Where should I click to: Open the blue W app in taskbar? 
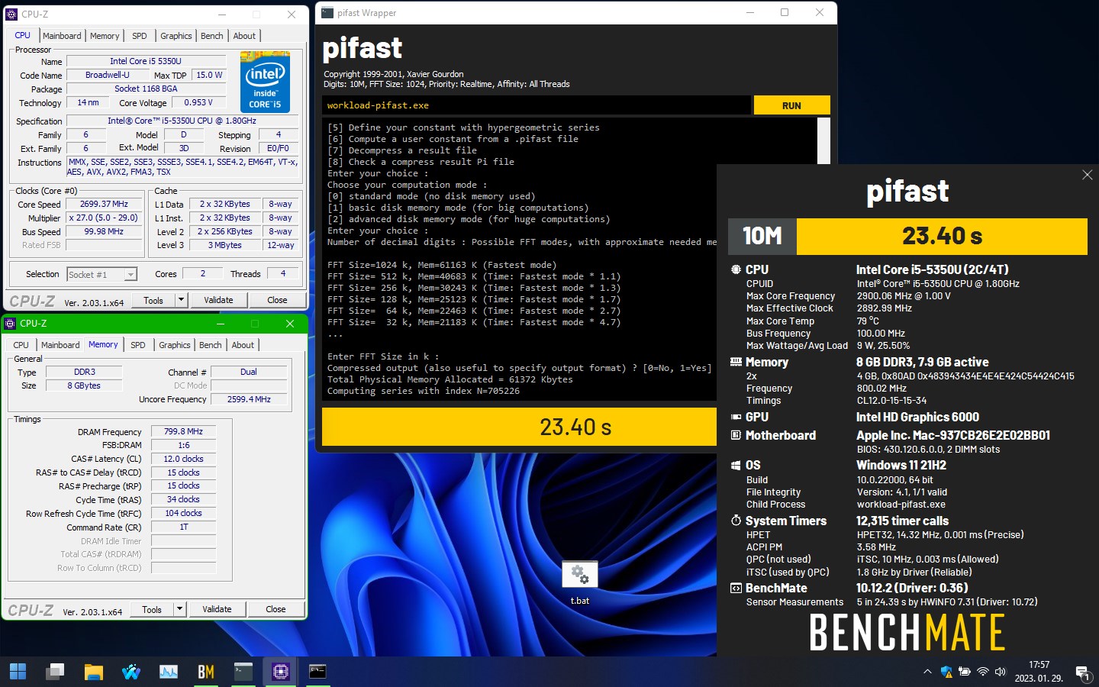tap(131, 672)
